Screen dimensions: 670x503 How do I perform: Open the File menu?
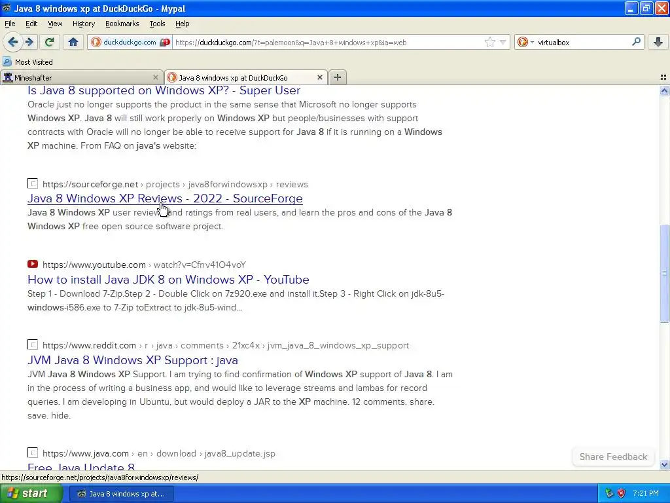click(10, 24)
